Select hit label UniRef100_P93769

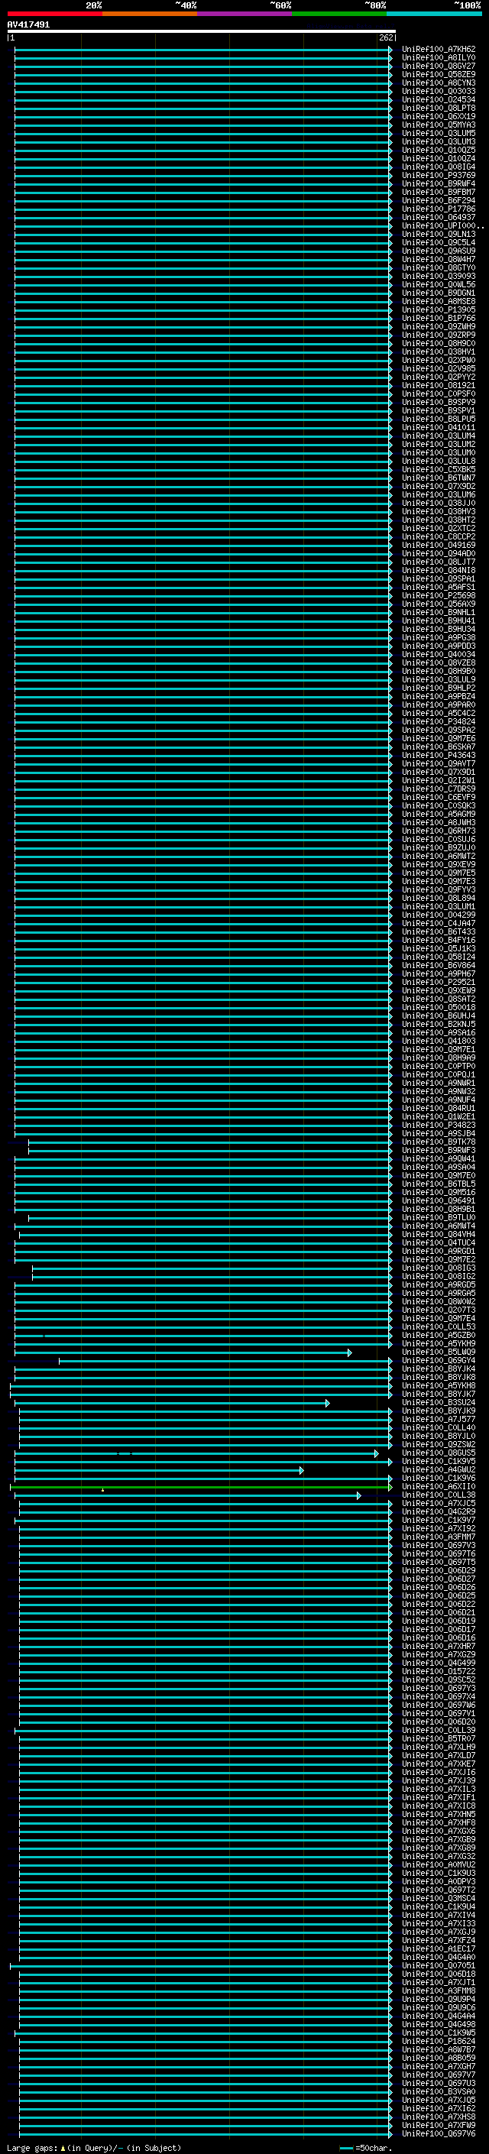439,176
